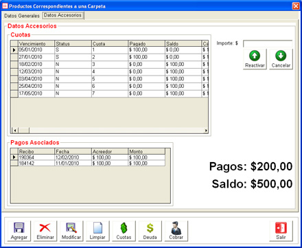Click the Recibo column header
Image resolution: width=302 pixels, height=248 pixels.
[36, 151]
